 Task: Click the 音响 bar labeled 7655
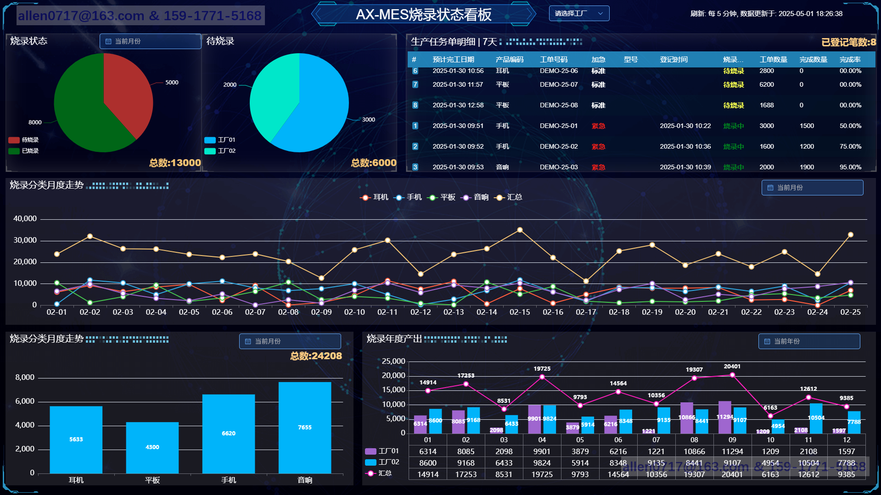[x=305, y=428]
